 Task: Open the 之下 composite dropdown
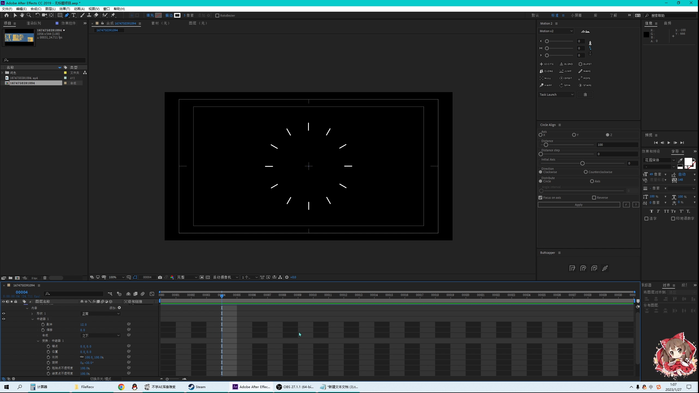coord(101,335)
